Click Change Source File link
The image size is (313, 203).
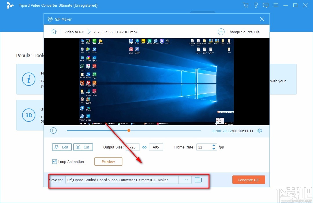[243, 32]
